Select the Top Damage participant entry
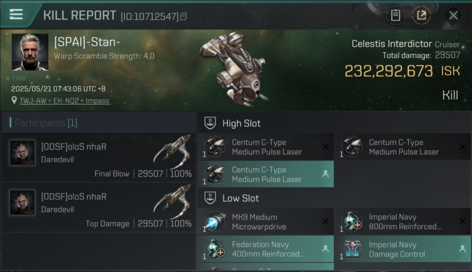Screen dimensions: 472x272 pos(99,207)
